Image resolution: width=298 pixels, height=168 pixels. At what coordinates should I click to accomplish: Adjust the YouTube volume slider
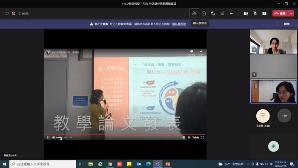[x=59, y=138]
